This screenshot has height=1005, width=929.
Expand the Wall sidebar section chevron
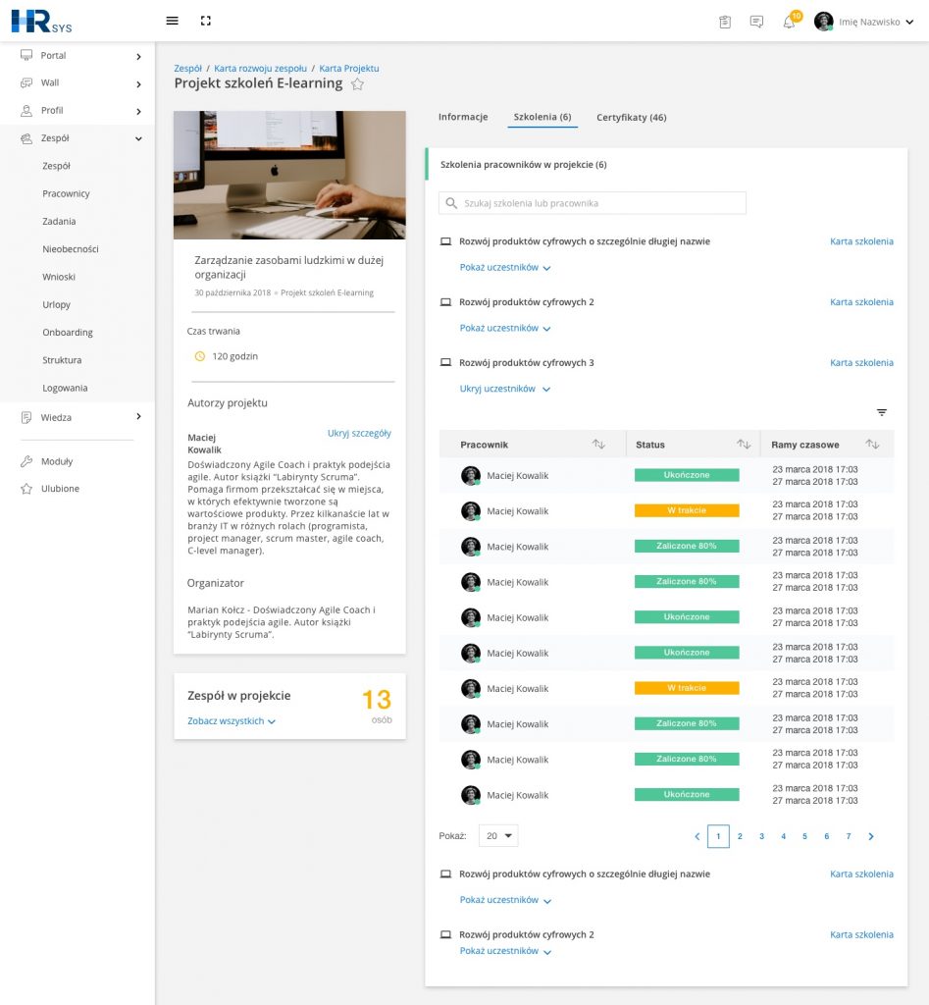pos(138,84)
